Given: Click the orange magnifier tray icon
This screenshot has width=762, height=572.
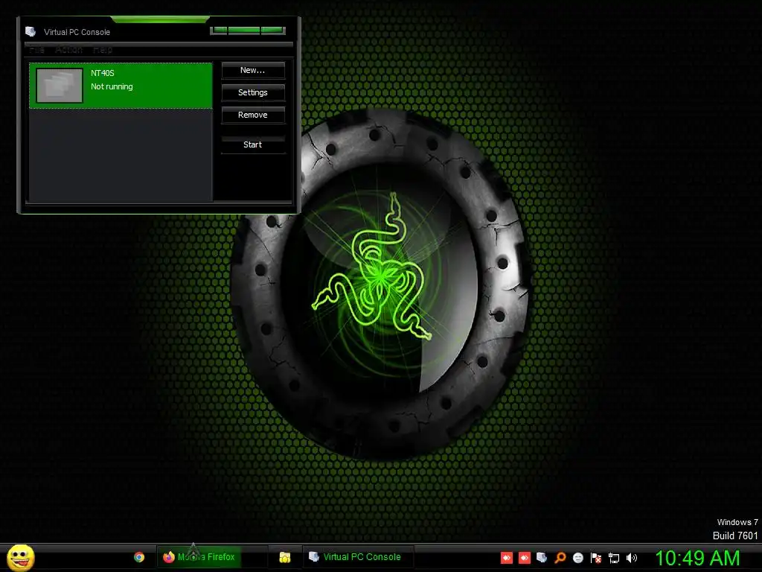Looking at the screenshot, I should click(560, 558).
